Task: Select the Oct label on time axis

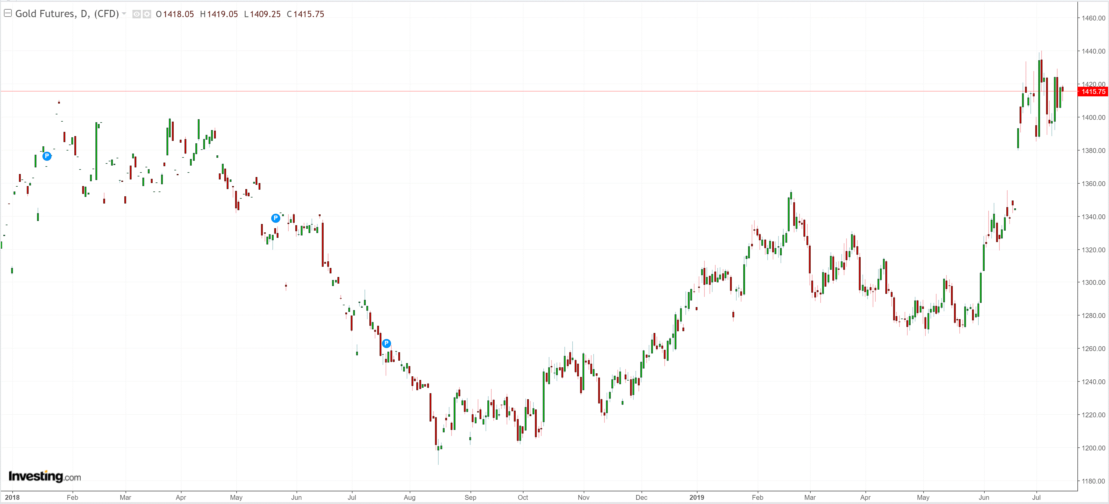Action: 523,498
